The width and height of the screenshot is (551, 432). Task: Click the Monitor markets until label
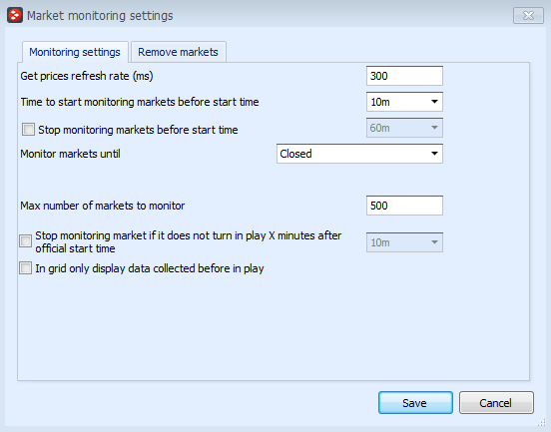[70, 154]
